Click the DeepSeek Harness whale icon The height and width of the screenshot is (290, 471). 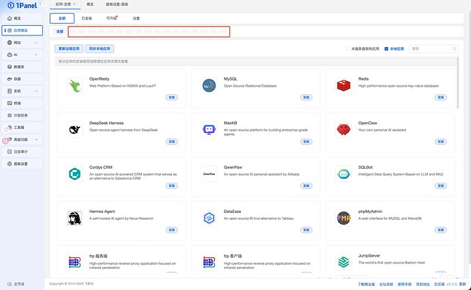(74, 130)
